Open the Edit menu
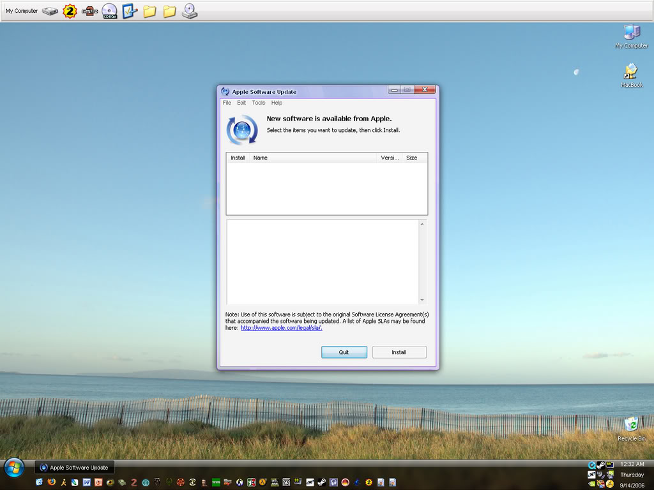Screen dimensions: 654x490 pyautogui.click(x=241, y=103)
